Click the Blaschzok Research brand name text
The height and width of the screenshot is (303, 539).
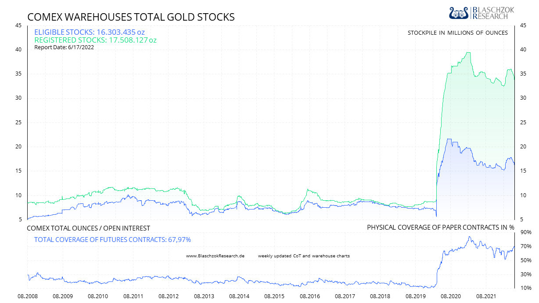point(492,13)
